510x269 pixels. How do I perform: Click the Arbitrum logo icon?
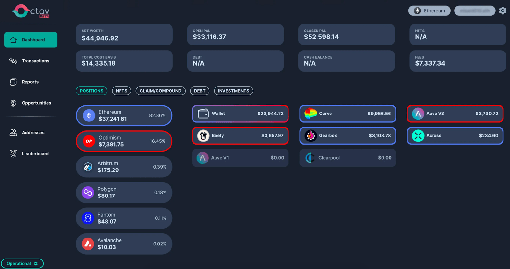88,167
